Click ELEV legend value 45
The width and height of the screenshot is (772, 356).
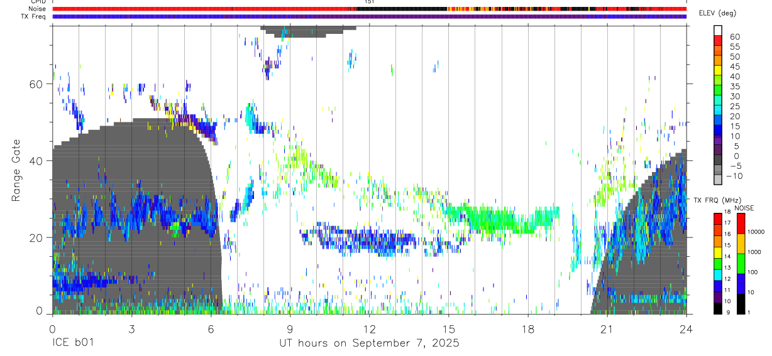[x=734, y=67]
